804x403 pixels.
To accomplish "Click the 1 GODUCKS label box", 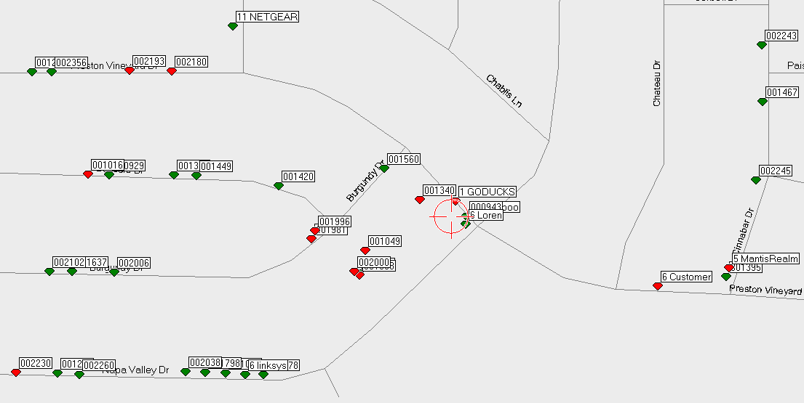I will [487, 192].
